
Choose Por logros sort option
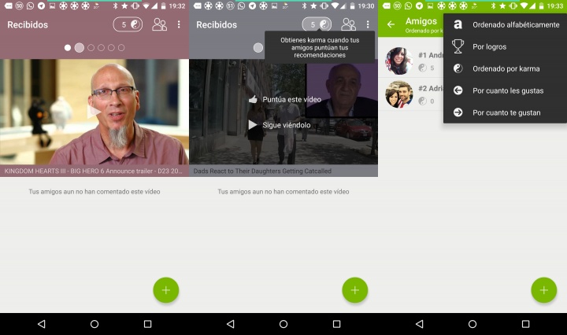(505, 47)
